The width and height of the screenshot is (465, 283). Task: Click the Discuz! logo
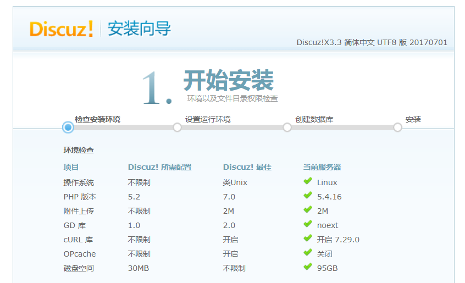[62, 29]
